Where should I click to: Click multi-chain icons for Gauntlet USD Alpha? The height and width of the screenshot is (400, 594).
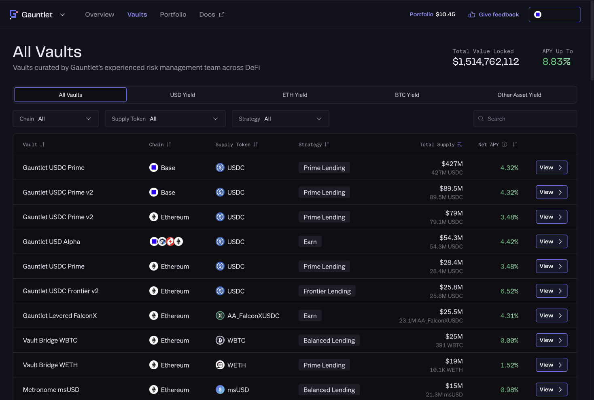(166, 241)
